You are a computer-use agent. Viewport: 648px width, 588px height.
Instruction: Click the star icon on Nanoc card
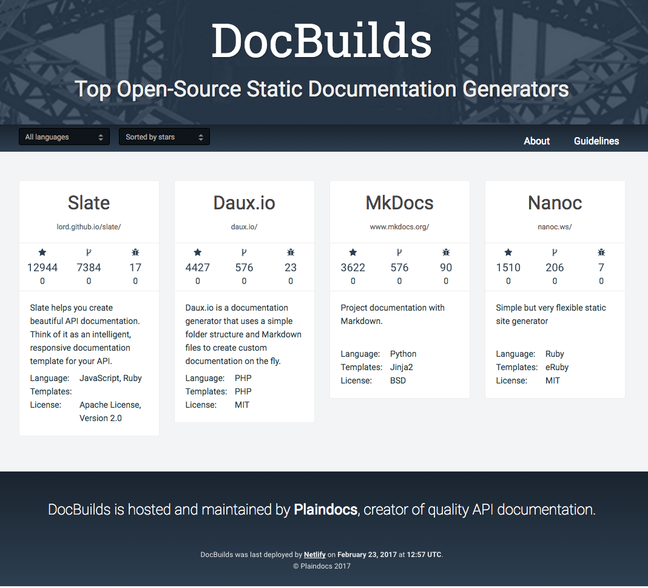508,252
